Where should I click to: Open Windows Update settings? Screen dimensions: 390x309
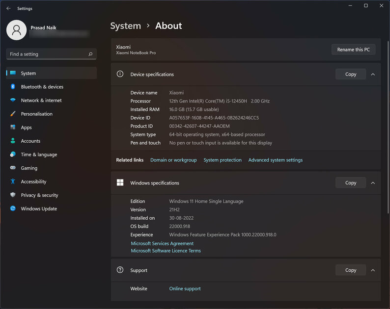click(x=52, y=208)
